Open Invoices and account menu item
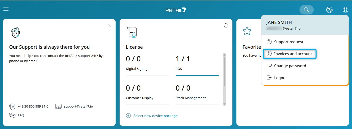The image size is (352, 129). (290, 54)
